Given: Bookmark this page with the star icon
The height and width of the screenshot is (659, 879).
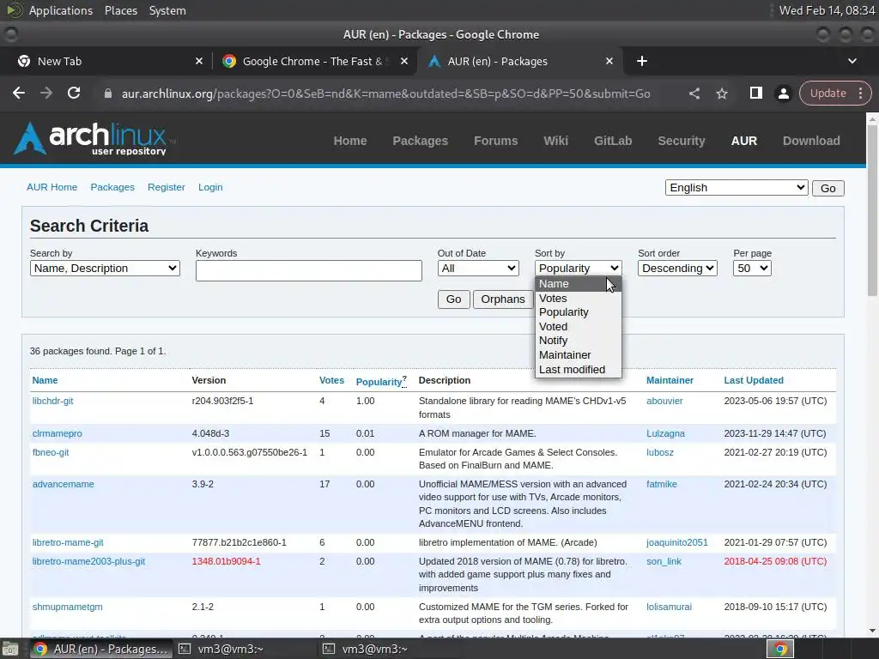Looking at the screenshot, I should click(722, 94).
